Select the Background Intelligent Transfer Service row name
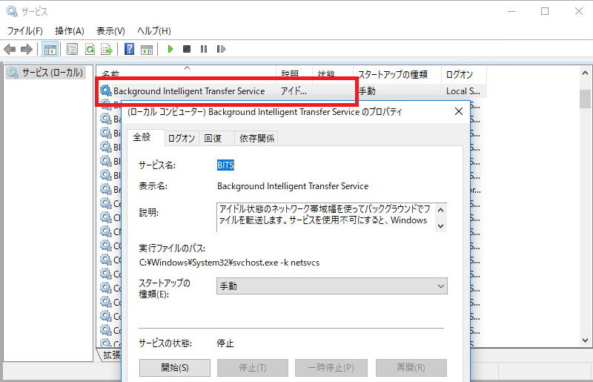 pyautogui.click(x=189, y=90)
